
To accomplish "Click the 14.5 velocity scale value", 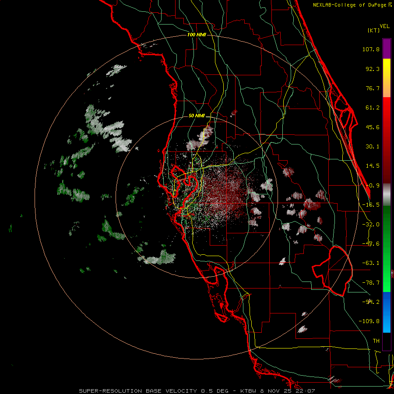I will tap(373, 166).
